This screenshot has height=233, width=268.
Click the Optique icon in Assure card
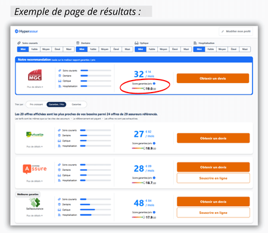tap(59, 175)
